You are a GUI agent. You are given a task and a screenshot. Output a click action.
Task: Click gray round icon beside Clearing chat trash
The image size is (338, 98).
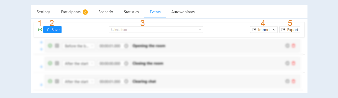(x=287, y=81)
